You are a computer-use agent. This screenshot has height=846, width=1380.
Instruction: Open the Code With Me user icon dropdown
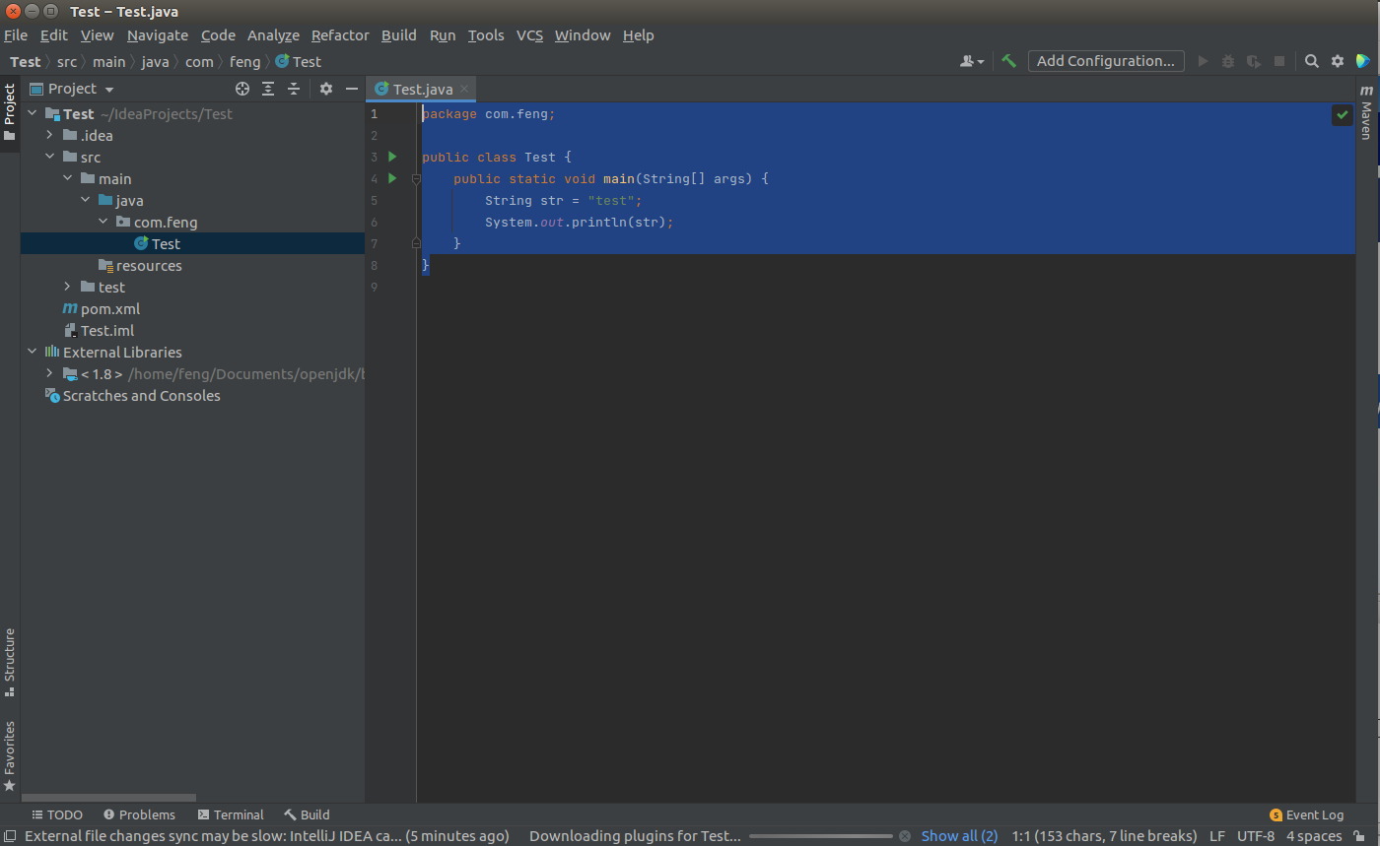pyautogui.click(x=972, y=61)
